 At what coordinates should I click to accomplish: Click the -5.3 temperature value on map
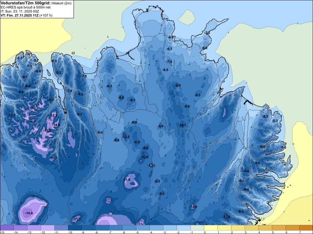(275, 121)
